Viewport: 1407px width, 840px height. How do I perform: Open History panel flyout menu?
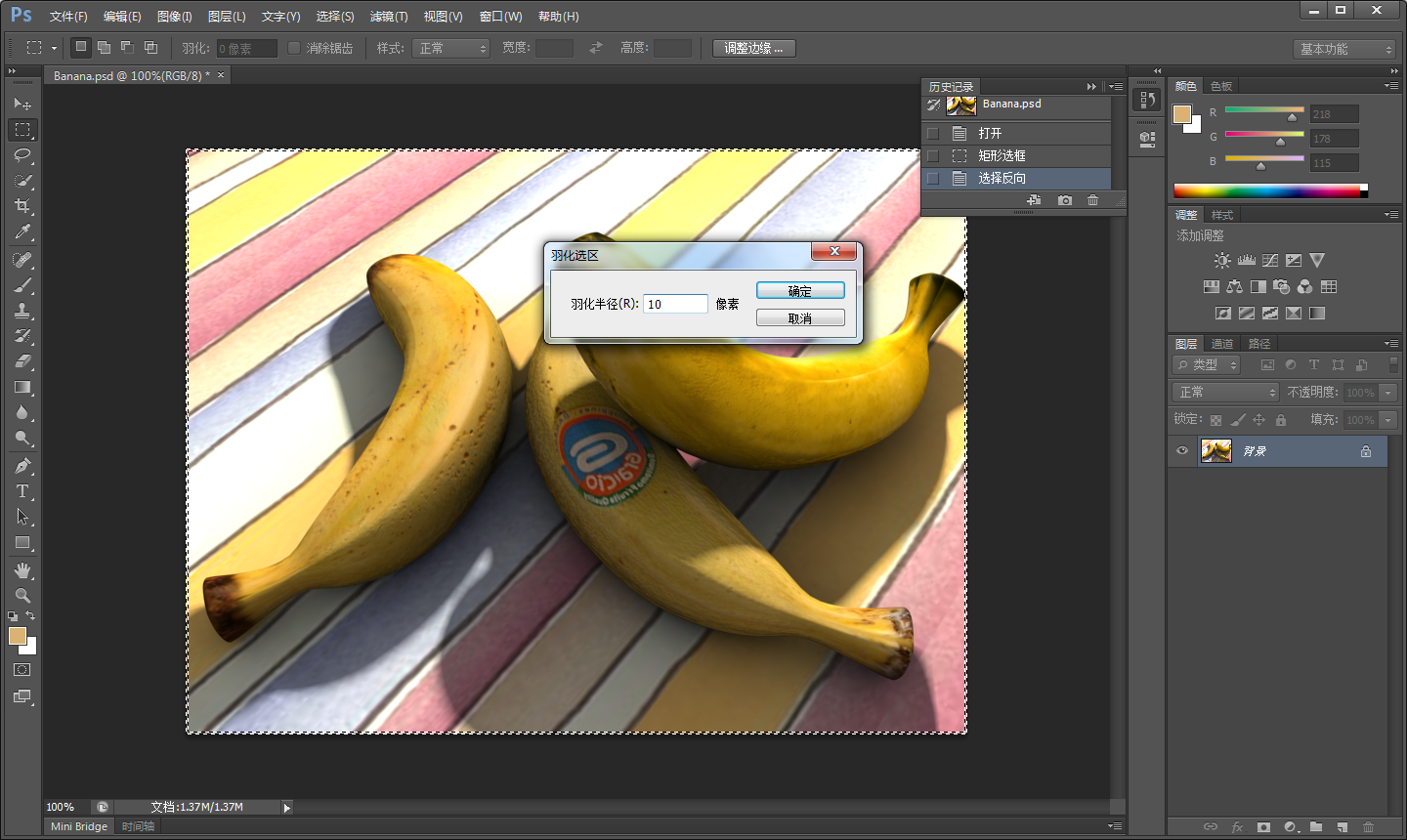[1116, 86]
